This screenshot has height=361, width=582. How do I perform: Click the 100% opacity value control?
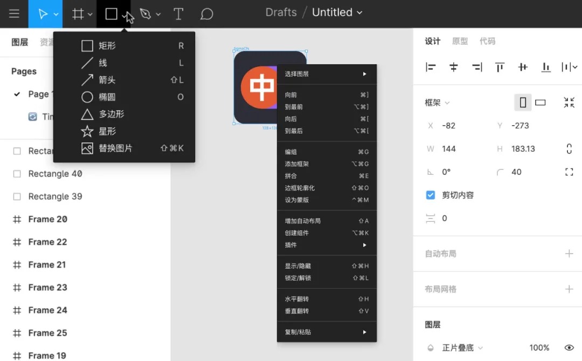[539, 348]
